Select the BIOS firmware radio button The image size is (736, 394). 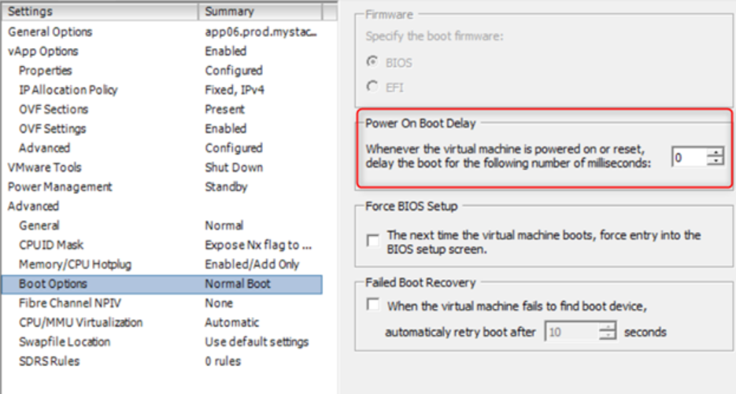coord(372,62)
